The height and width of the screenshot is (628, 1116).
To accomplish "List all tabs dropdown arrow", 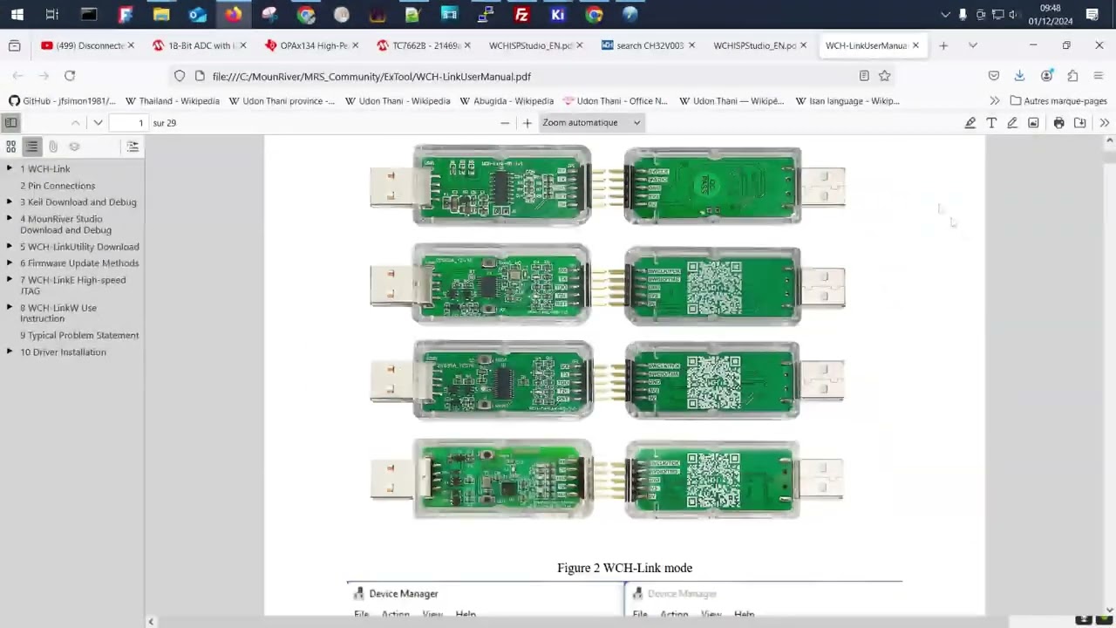I will (972, 45).
